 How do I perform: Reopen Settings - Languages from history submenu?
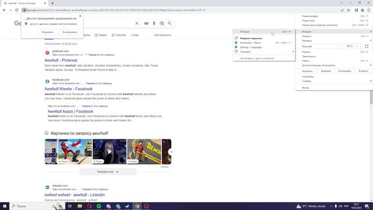[264, 47]
